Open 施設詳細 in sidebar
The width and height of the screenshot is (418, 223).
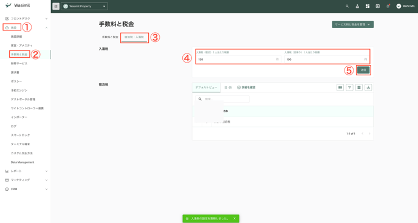[16, 36]
